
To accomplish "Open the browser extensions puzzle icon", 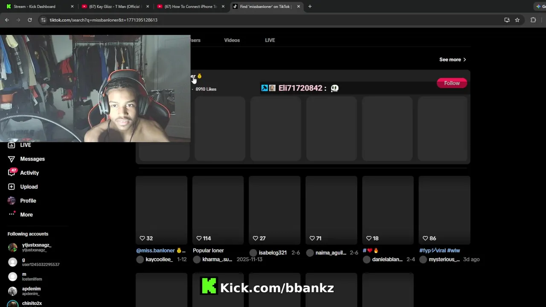I will pyautogui.click(x=533, y=20).
